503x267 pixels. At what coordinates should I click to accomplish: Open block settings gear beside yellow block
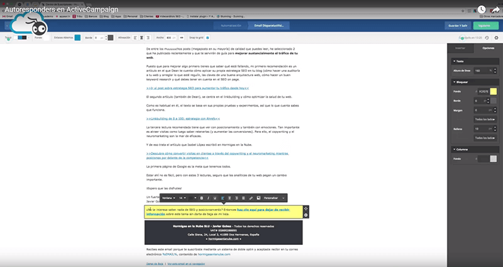point(306,215)
